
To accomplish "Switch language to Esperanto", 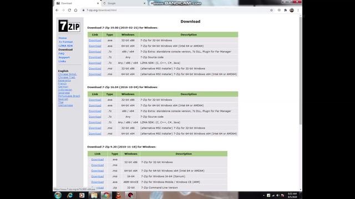I will pos(64,81).
